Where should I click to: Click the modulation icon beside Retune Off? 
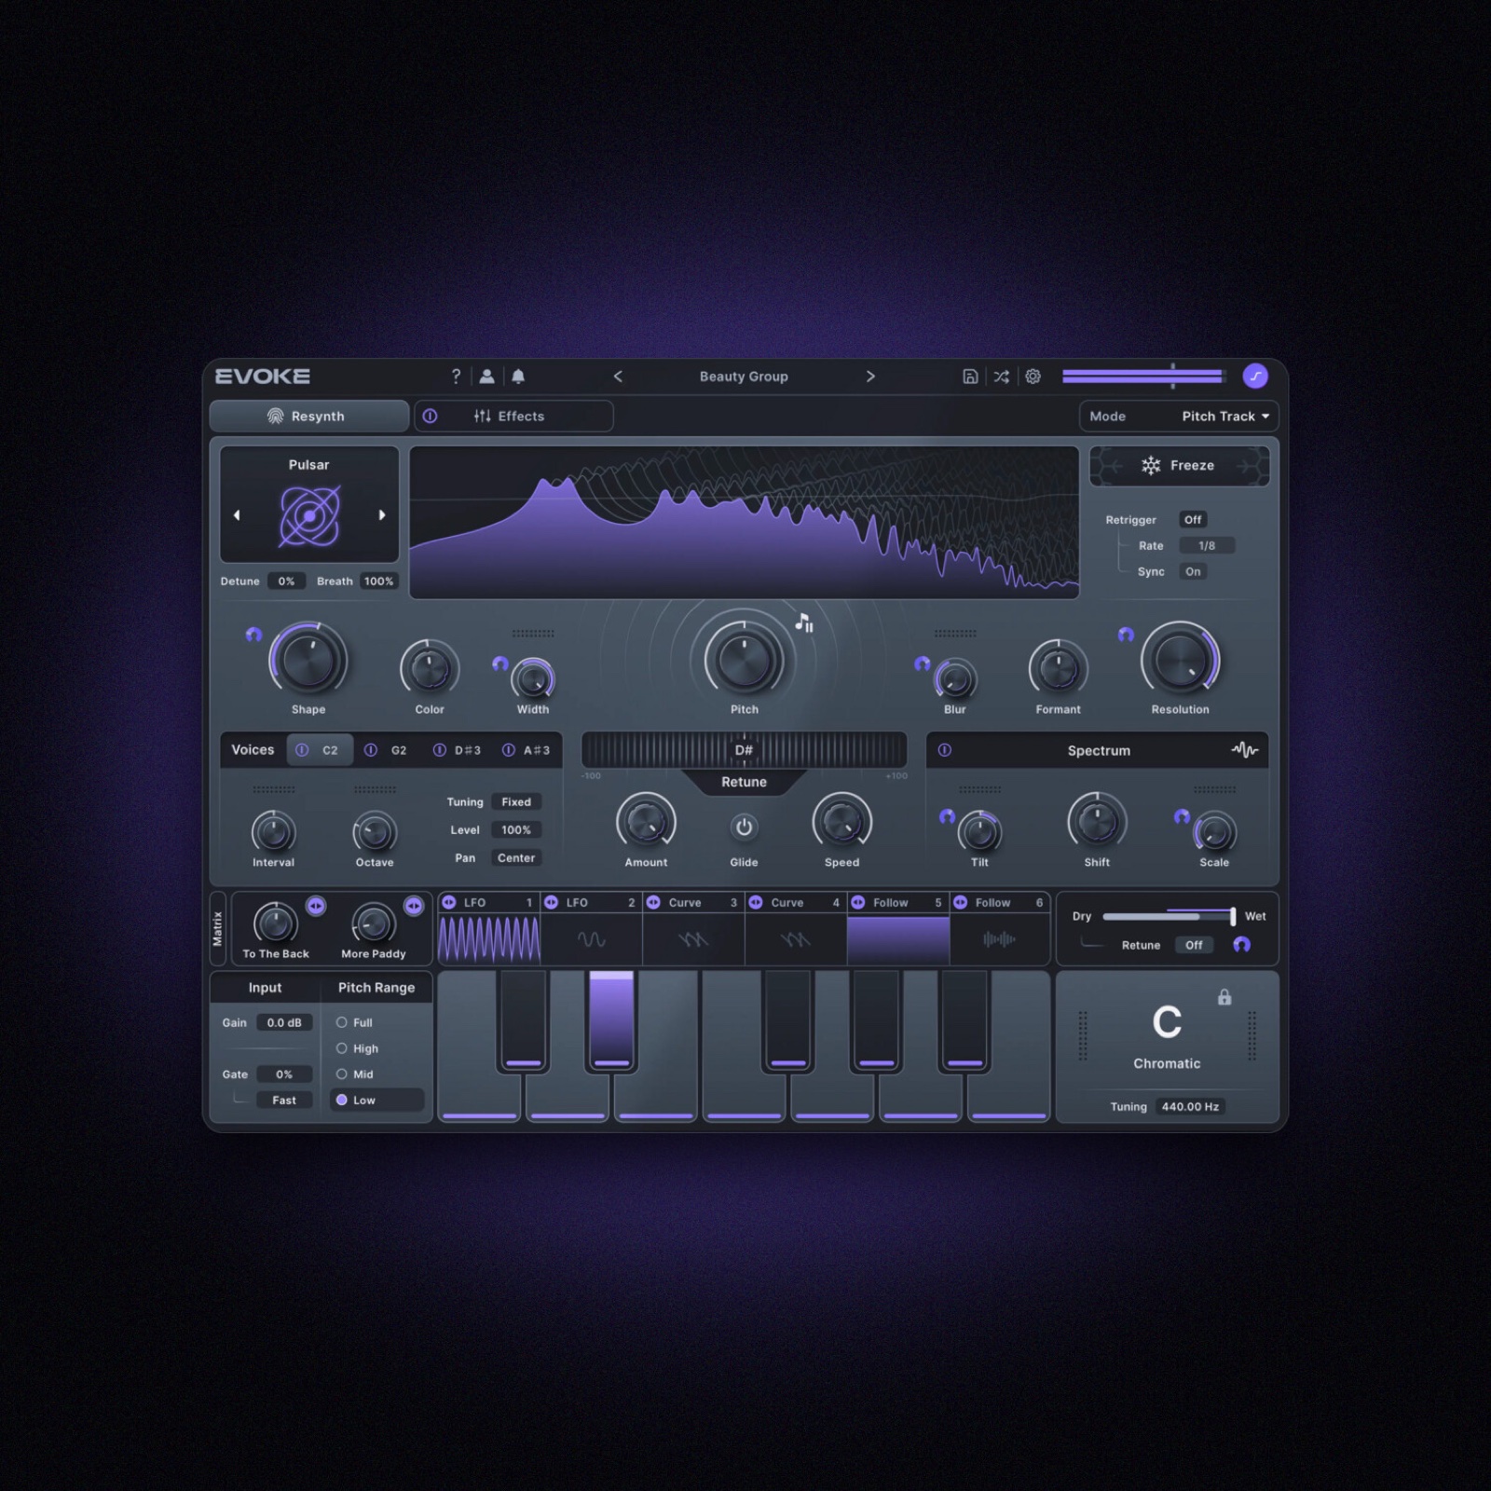(x=1241, y=945)
